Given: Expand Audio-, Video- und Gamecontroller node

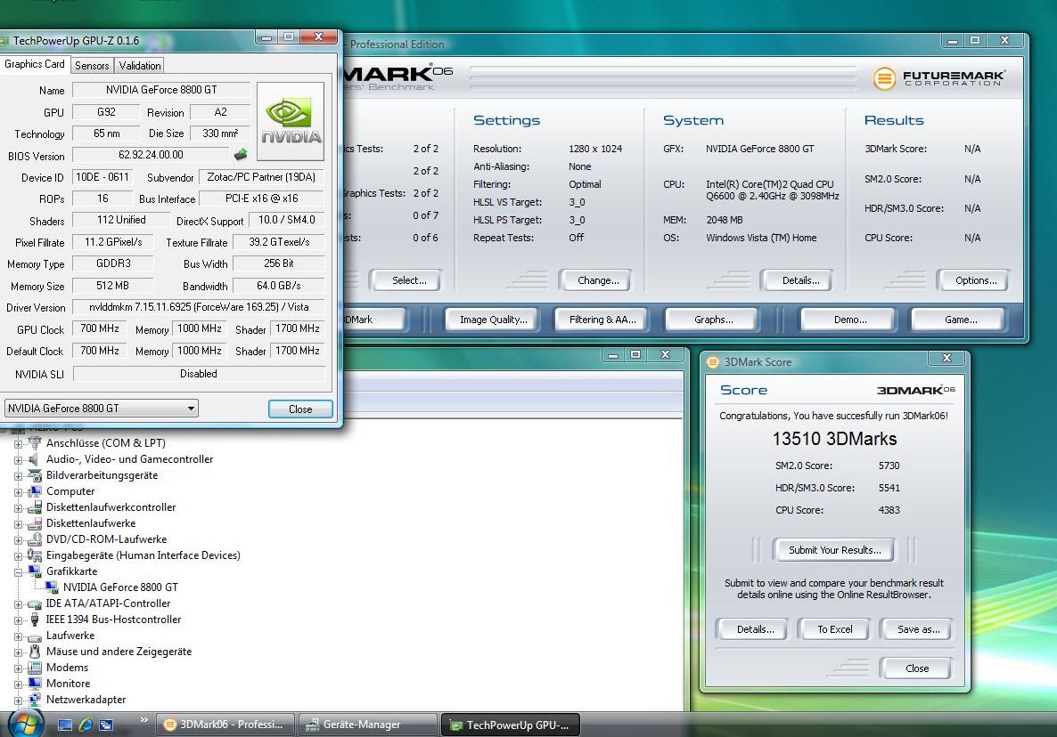Looking at the screenshot, I should (18, 459).
